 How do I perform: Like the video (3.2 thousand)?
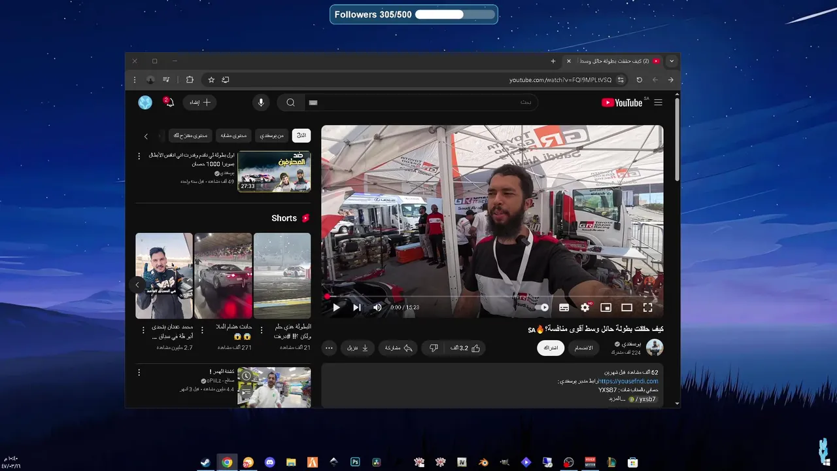click(466, 348)
